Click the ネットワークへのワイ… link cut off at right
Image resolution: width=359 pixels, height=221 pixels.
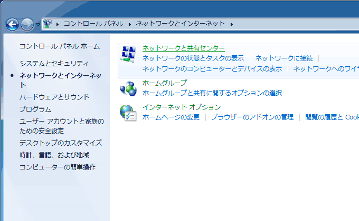click(x=326, y=69)
